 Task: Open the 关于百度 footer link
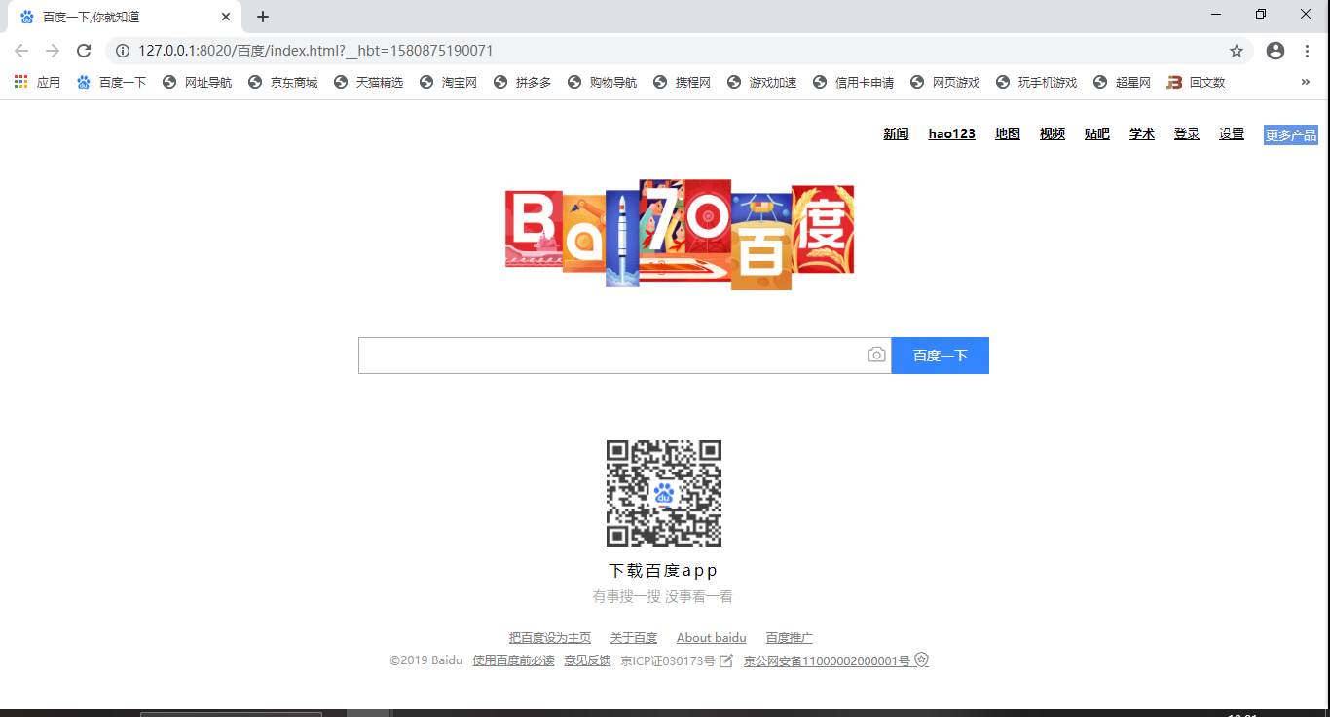click(634, 638)
